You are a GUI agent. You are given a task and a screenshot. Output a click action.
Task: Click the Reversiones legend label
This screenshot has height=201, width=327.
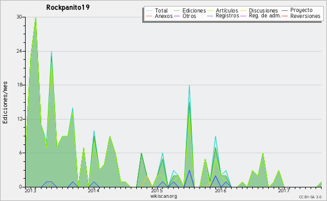click(305, 16)
